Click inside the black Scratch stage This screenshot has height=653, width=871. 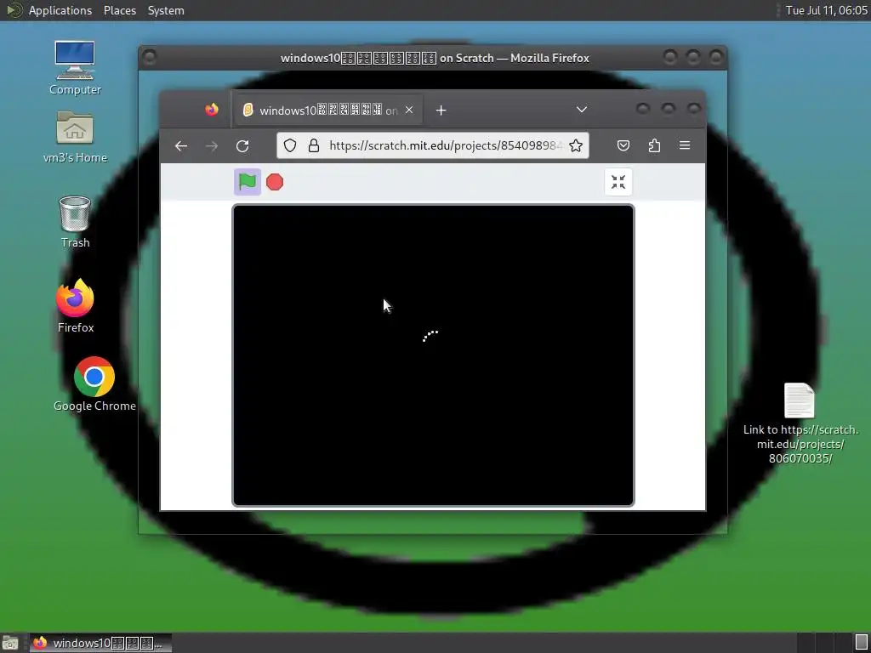click(433, 355)
